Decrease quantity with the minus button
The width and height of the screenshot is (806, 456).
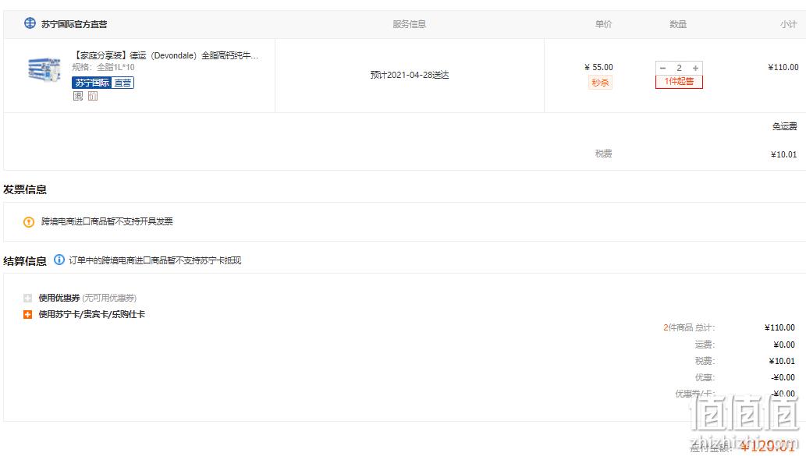pyautogui.click(x=662, y=68)
